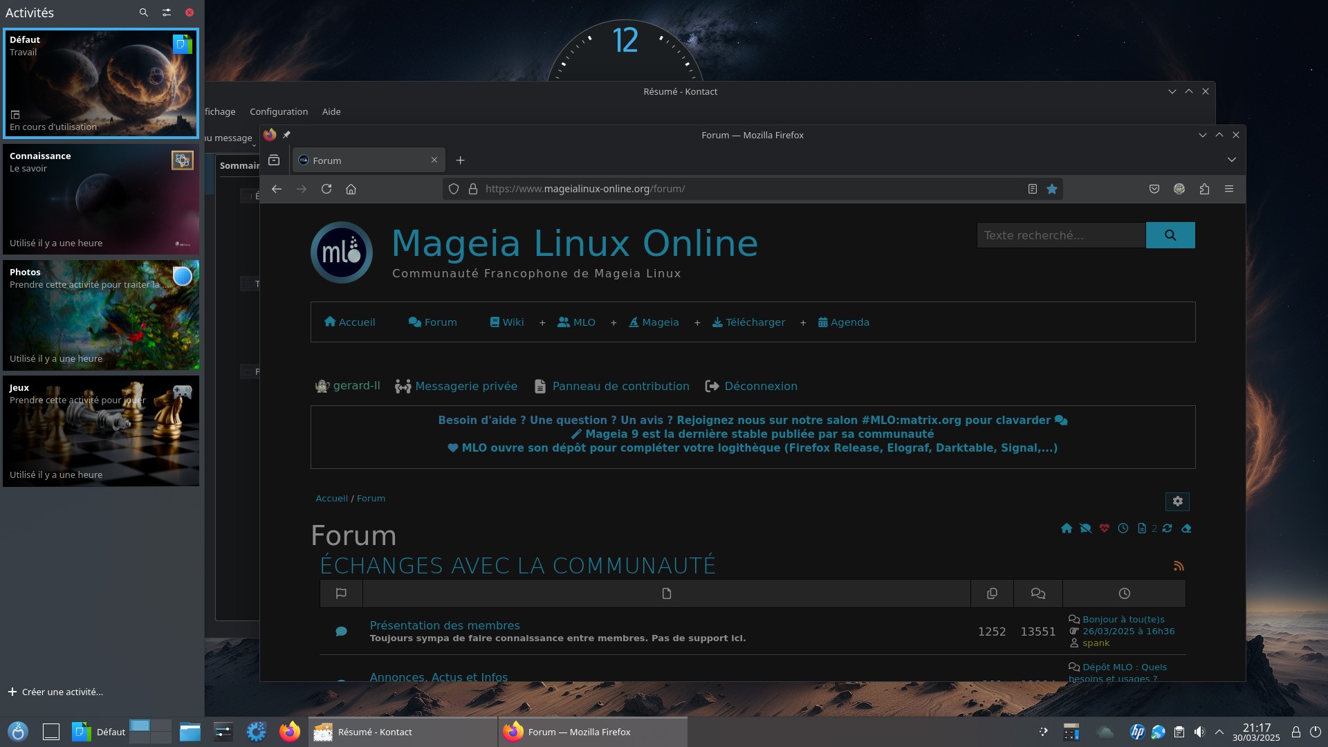The width and height of the screenshot is (1328, 747).
Task: Switch to the Connaissance activity
Action: [101, 199]
